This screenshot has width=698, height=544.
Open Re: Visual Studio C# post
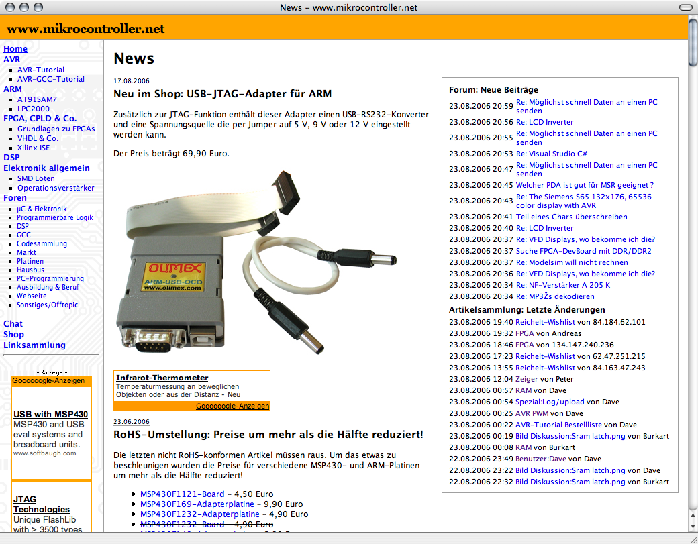tap(551, 154)
